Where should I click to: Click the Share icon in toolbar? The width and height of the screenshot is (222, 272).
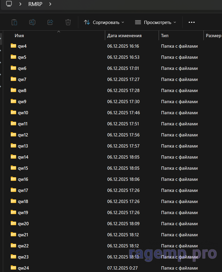click(x=50, y=22)
